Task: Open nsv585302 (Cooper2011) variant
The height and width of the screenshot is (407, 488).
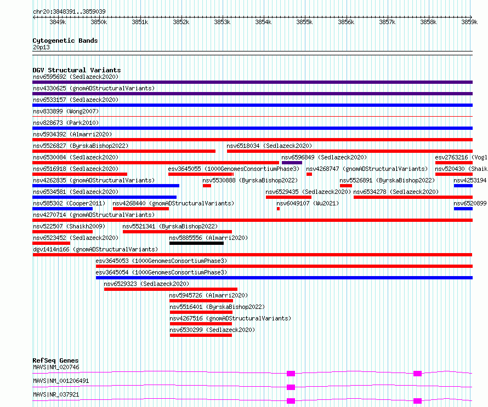Action: 69,203
